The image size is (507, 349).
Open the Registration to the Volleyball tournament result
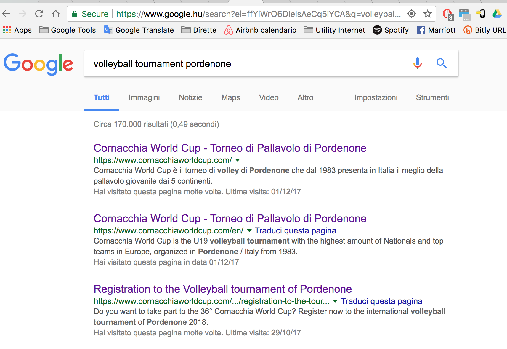(x=223, y=289)
